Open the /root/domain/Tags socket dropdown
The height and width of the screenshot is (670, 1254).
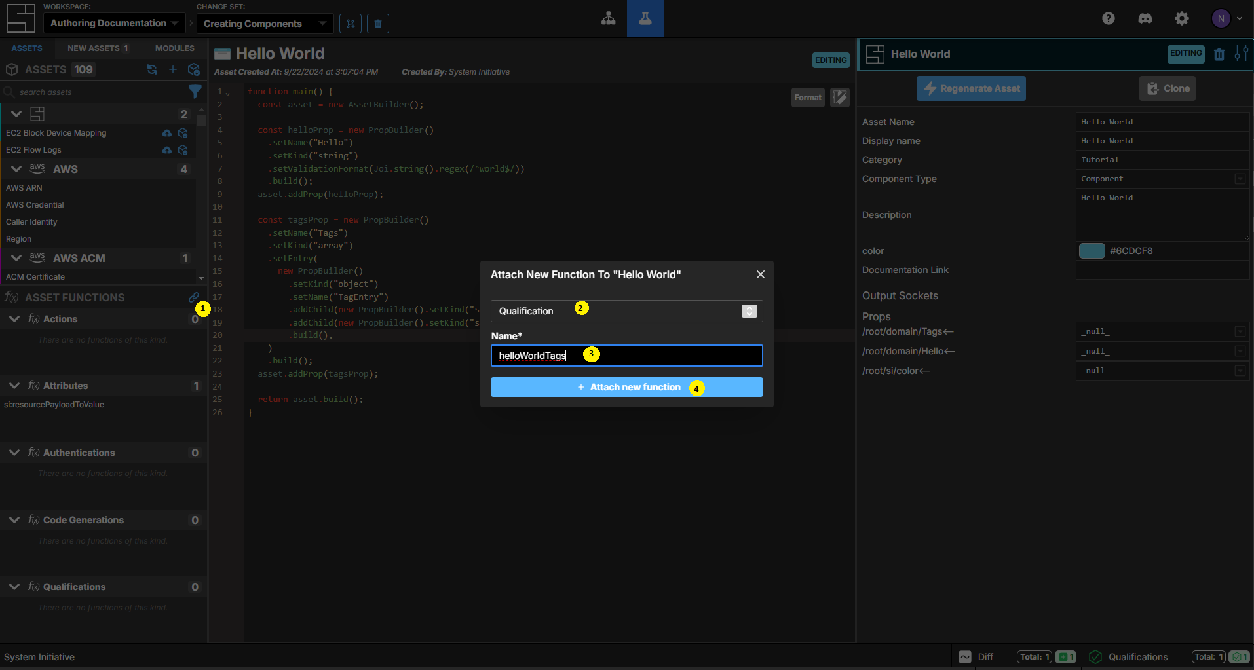1162,331
